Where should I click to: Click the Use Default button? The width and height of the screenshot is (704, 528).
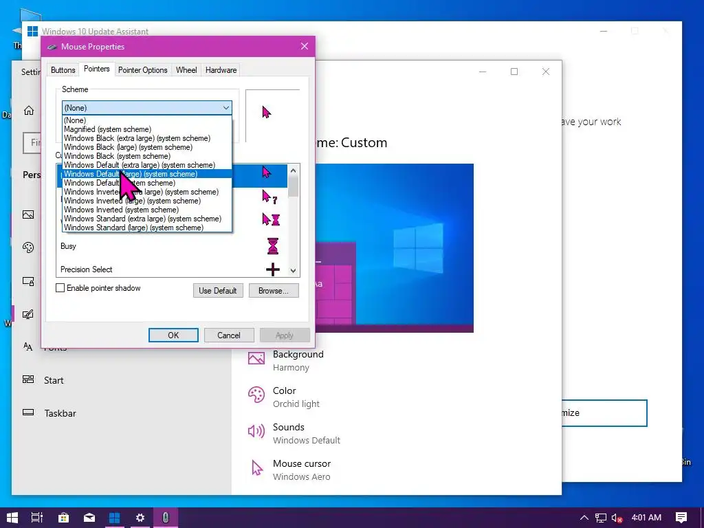218,291
